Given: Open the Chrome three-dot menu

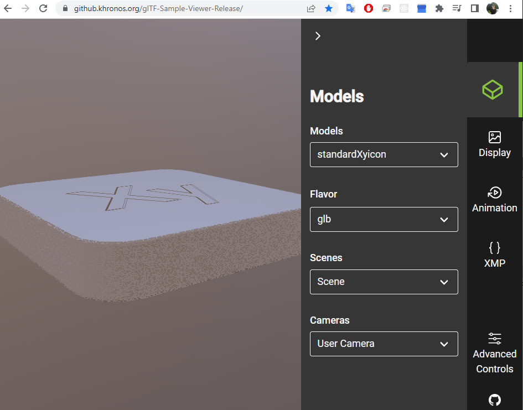Looking at the screenshot, I should [511, 8].
